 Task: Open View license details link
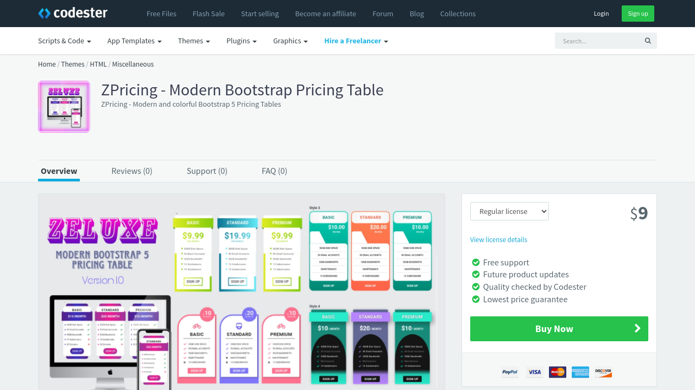(x=498, y=239)
